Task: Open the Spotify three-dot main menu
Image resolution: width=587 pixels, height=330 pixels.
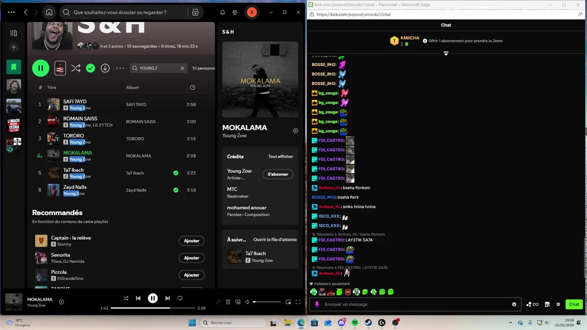Action: (11, 12)
